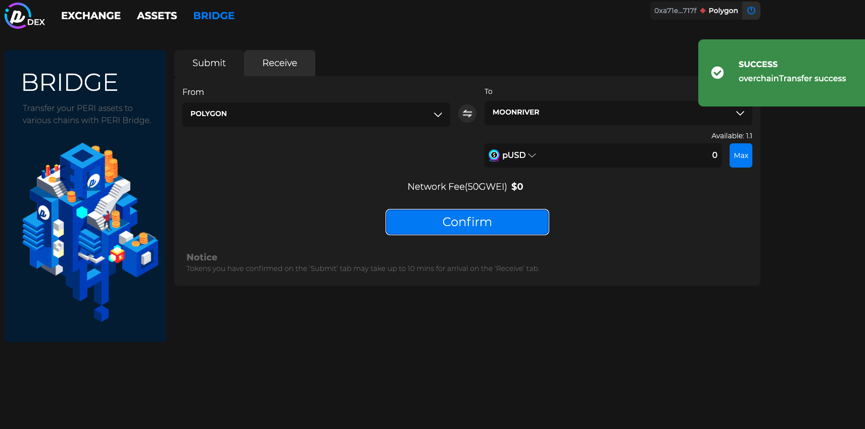This screenshot has height=429, width=865.
Task: Click the PERI DEX logo
Action: 25,16
